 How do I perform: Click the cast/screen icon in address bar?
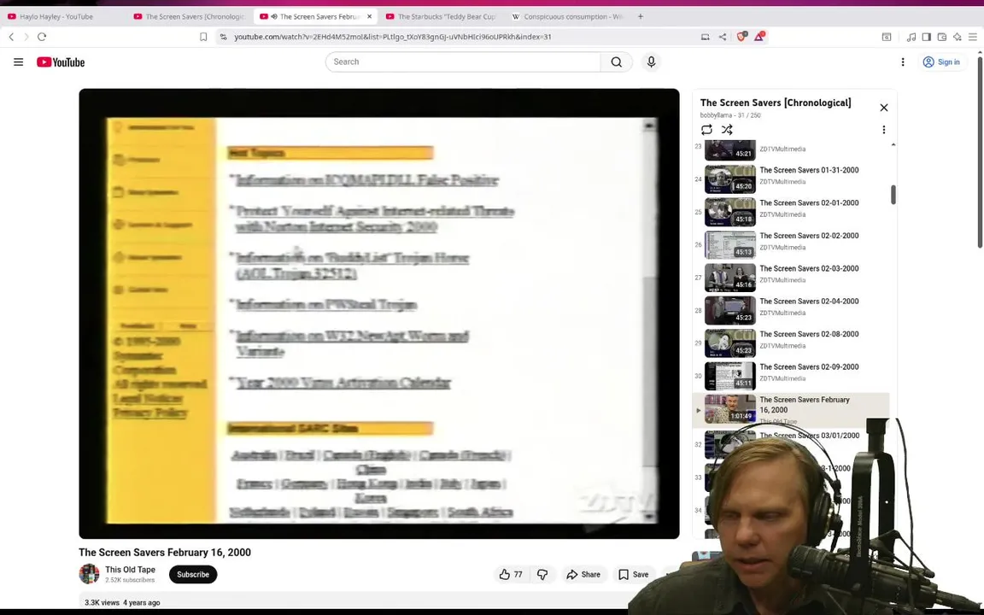click(x=705, y=37)
